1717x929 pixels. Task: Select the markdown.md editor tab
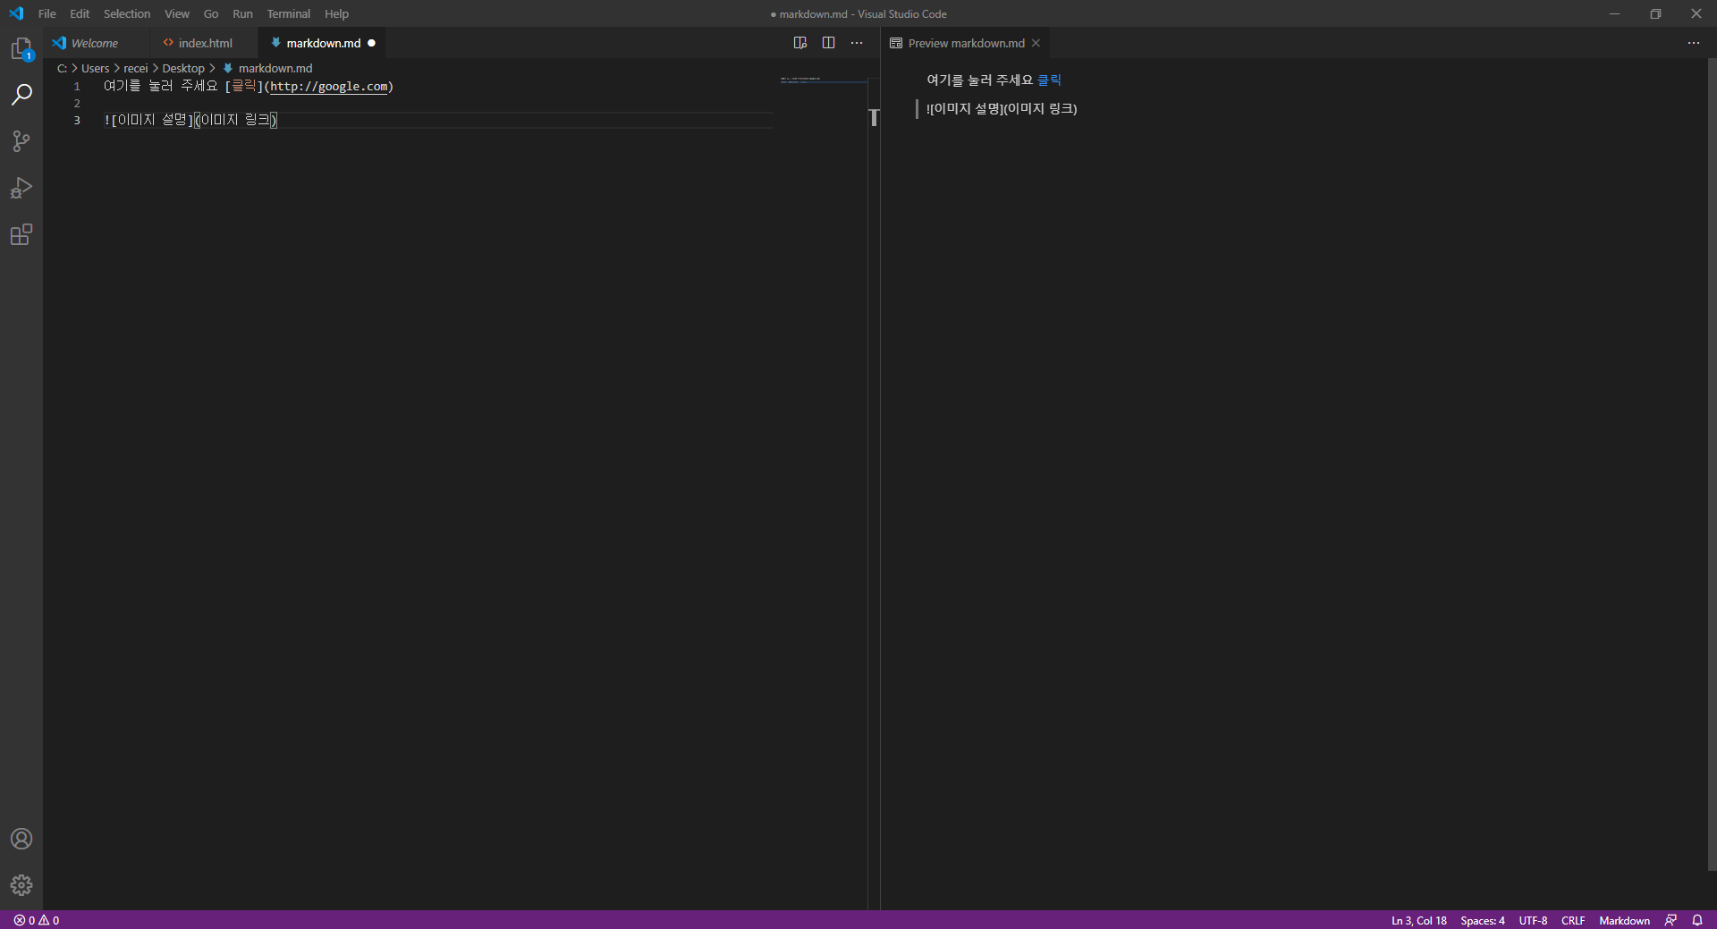coord(323,43)
